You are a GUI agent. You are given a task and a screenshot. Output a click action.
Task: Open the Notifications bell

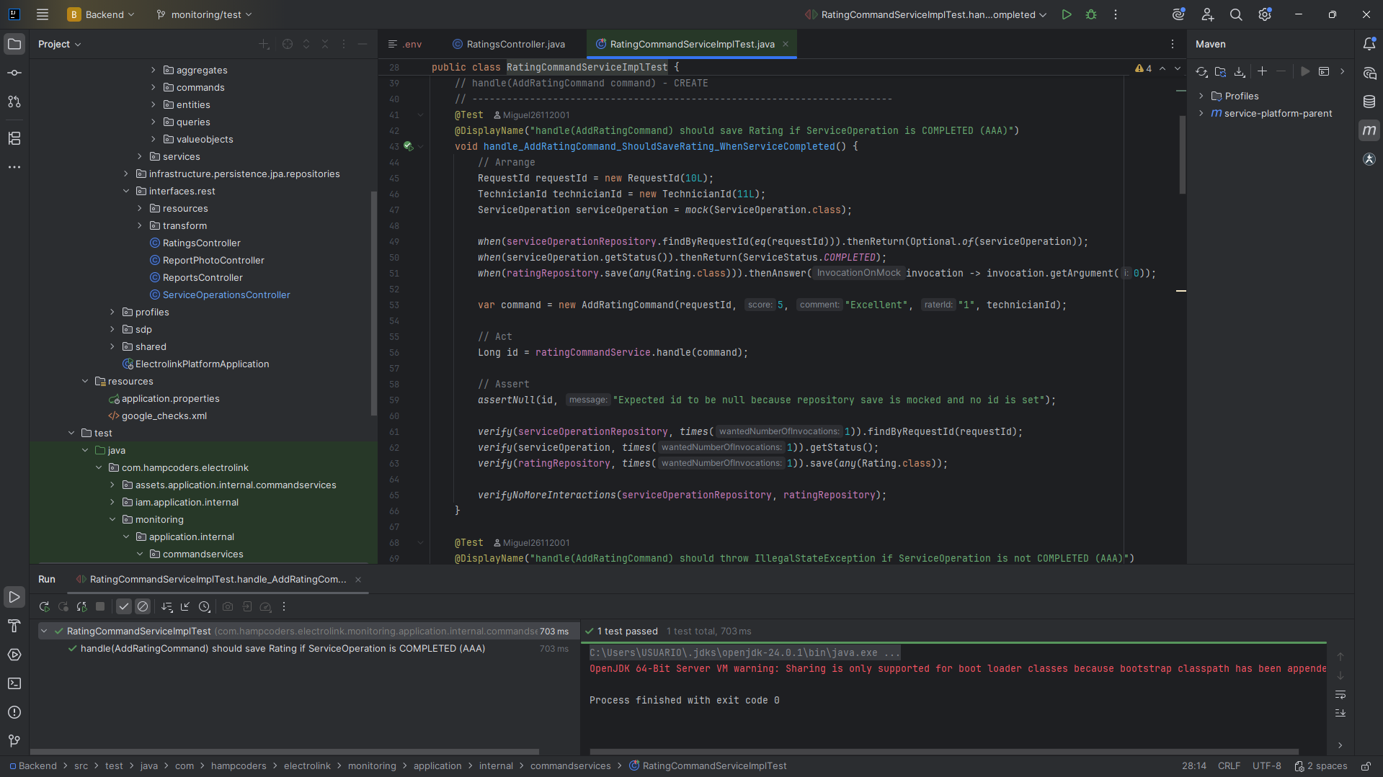pos(1369,44)
